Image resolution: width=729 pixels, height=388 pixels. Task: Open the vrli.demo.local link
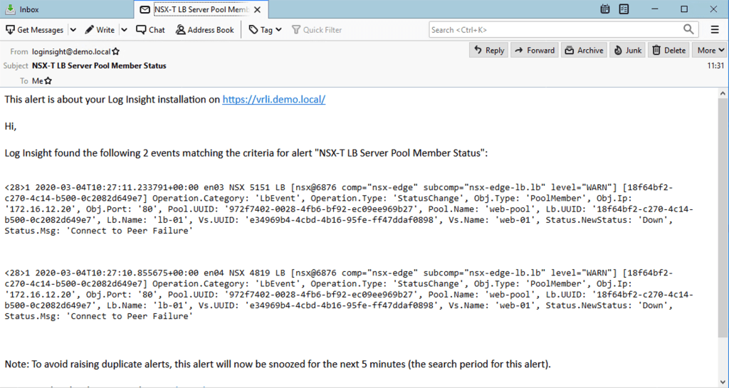pos(274,100)
